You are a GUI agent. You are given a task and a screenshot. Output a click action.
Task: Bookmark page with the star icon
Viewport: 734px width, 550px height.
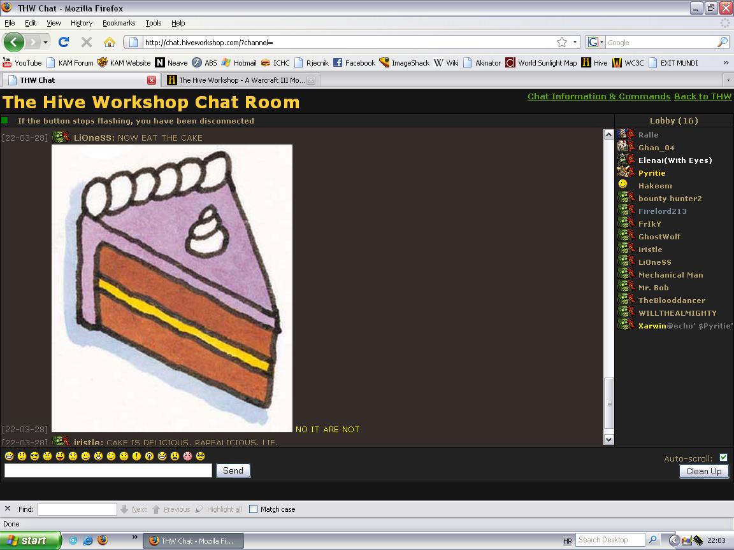(x=562, y=42)
